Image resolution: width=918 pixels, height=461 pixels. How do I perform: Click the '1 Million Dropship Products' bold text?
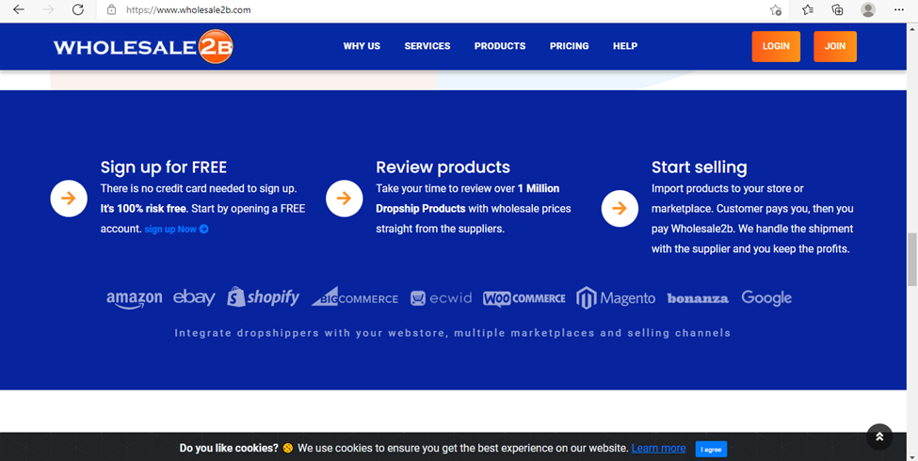click(468, 199)
